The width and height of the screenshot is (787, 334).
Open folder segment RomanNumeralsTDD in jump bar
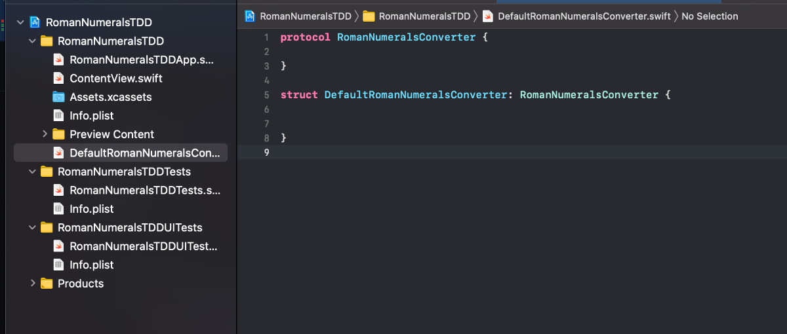pyautogui.click(x=424, y=16)
